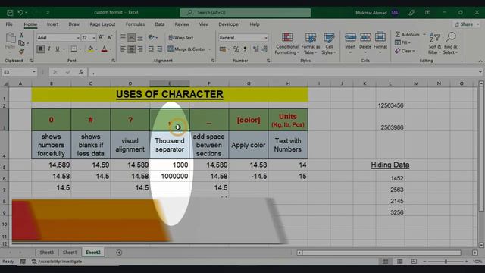Screen dimensions: 485x273
Task: Adjust the zoom slider handle
Action: click(x=446, y=262)
